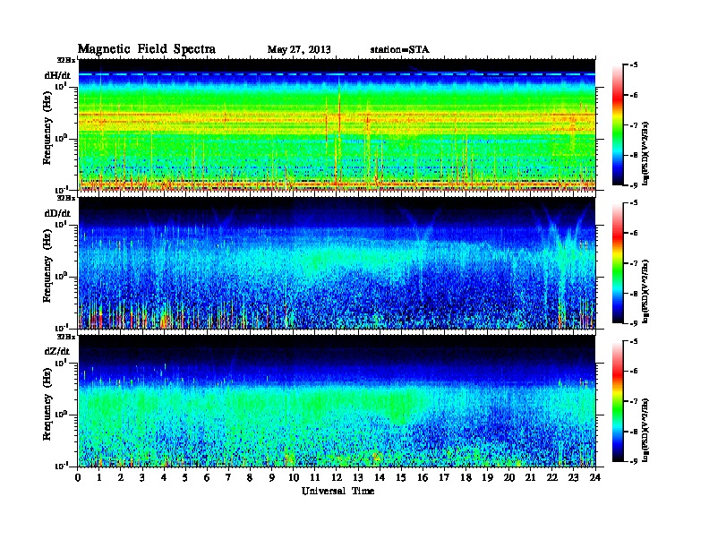Click the log(PSD) label beside dH/dt colorbar

point(645,153)
